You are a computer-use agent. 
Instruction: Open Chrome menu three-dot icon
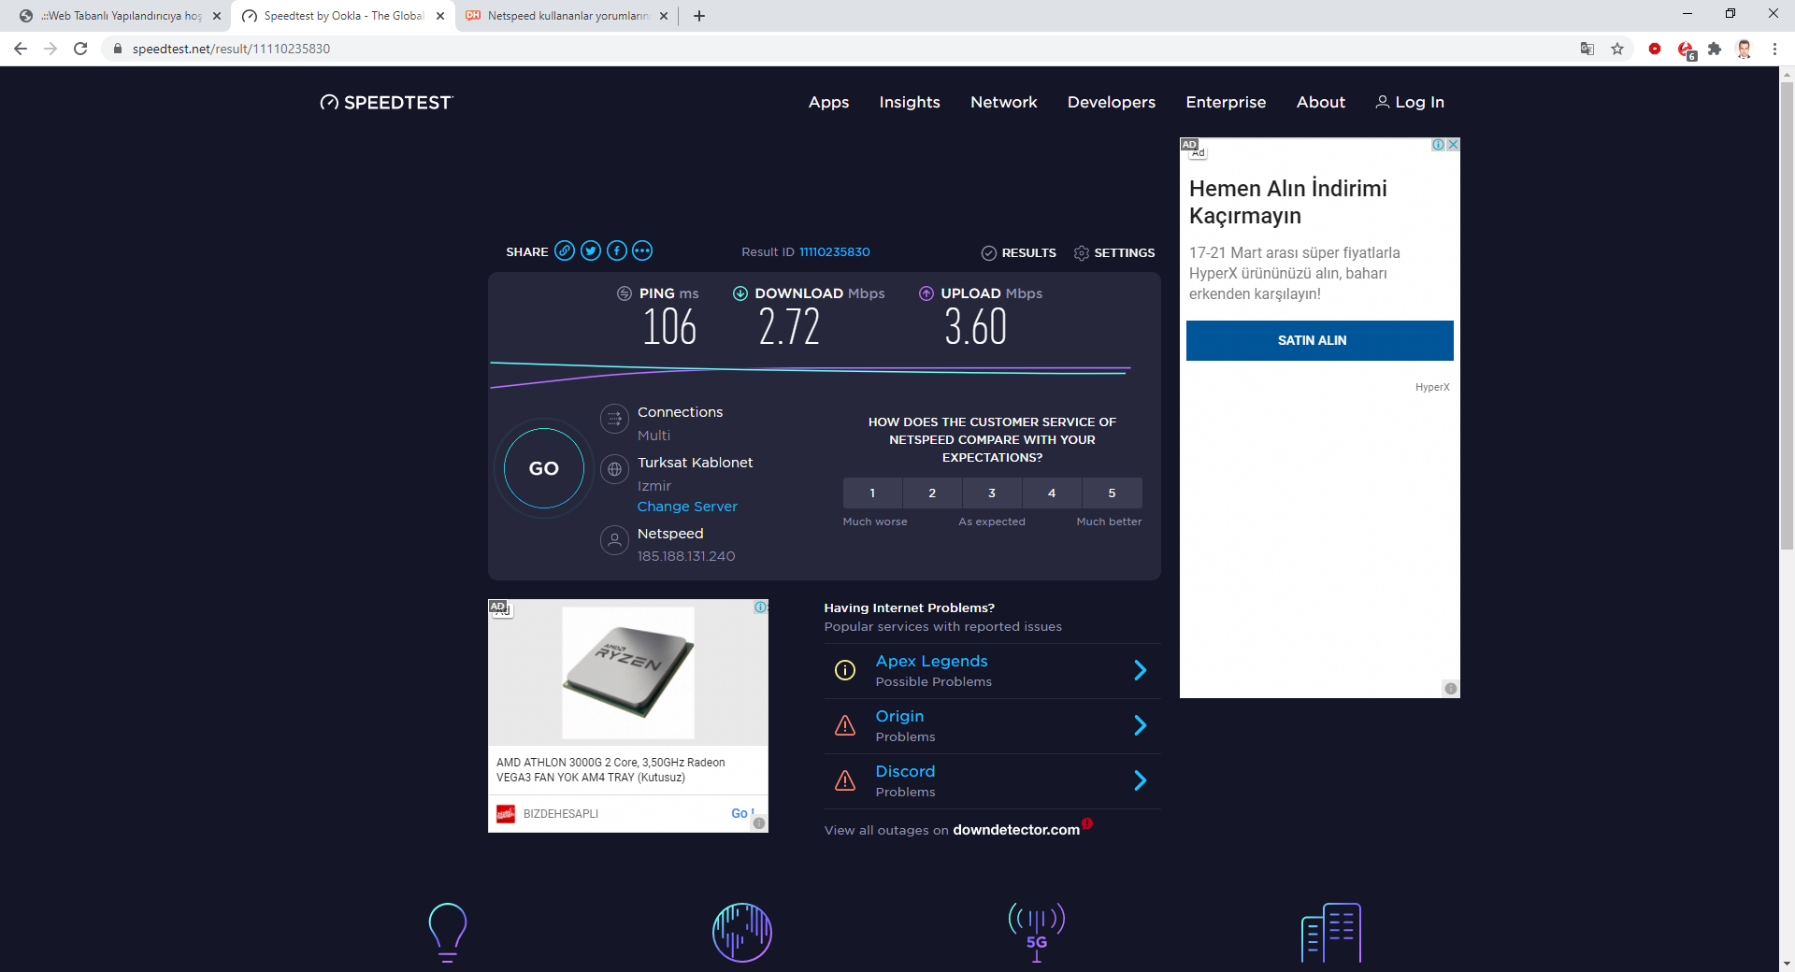coord(1774,49)
